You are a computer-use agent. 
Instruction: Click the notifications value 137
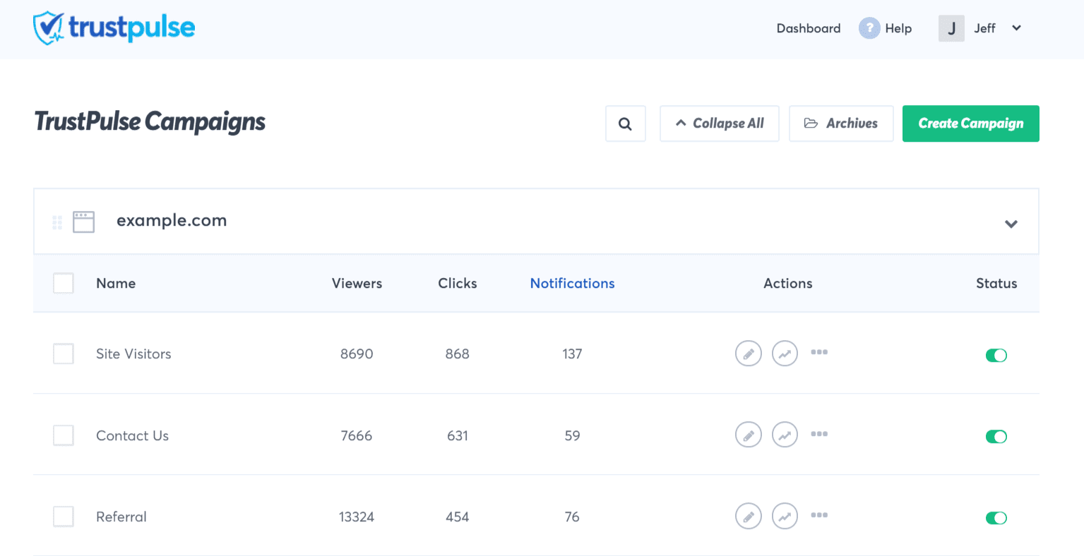[572, 353]
